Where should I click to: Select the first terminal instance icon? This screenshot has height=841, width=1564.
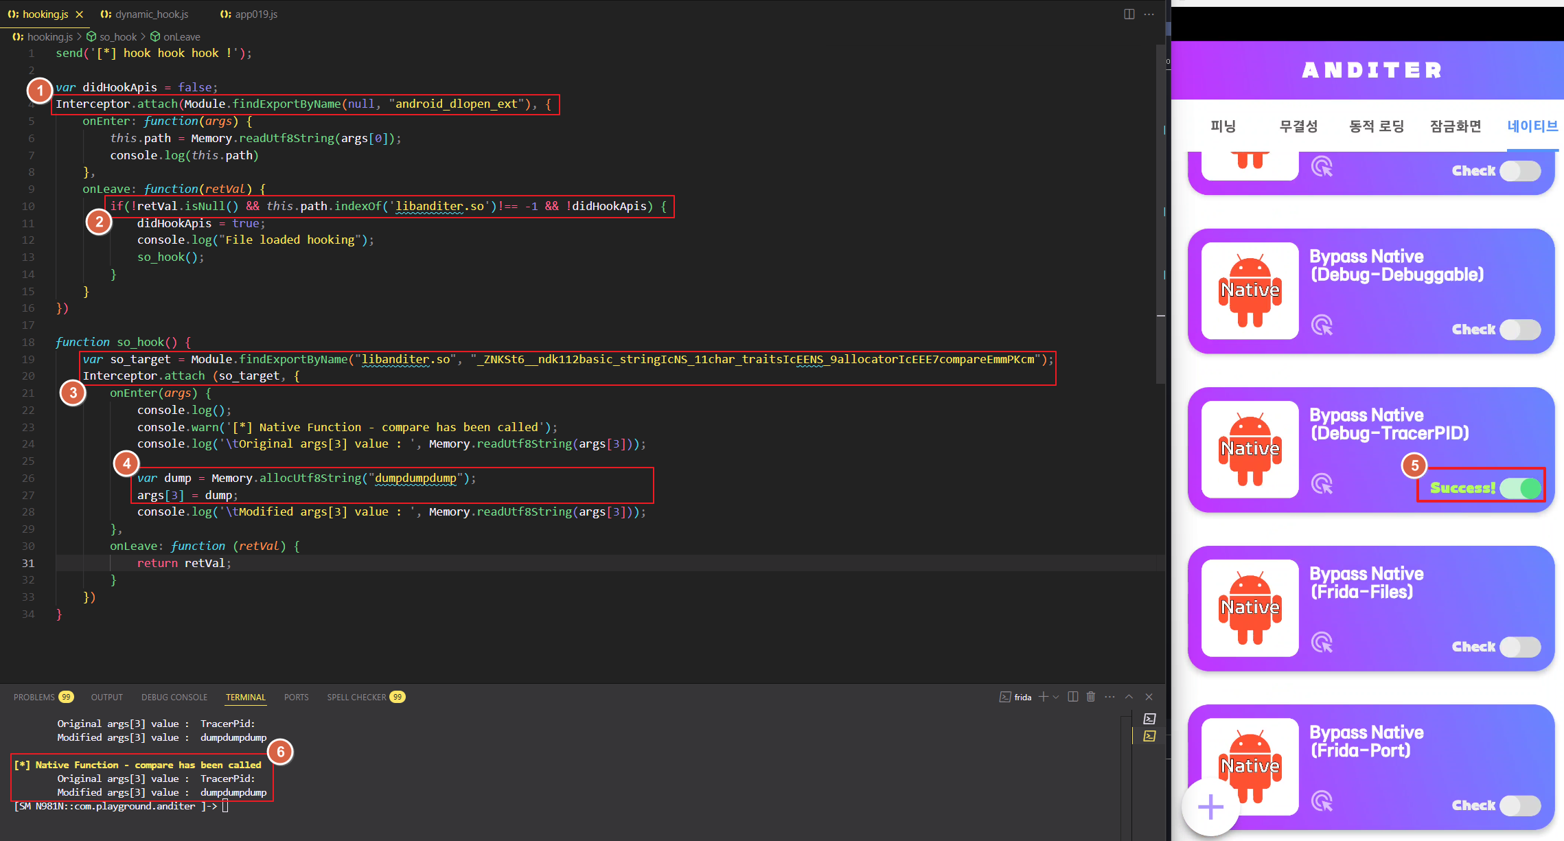point(1150,719)
